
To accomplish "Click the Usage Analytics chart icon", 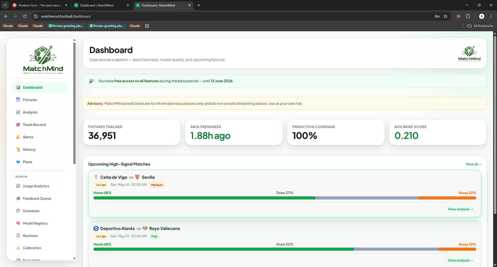I will [18, 186].
